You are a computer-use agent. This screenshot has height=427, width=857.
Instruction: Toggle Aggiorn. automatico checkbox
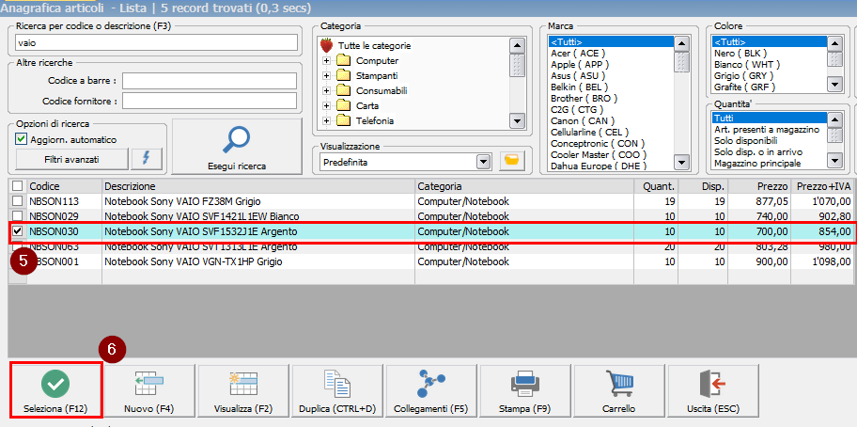22,139
